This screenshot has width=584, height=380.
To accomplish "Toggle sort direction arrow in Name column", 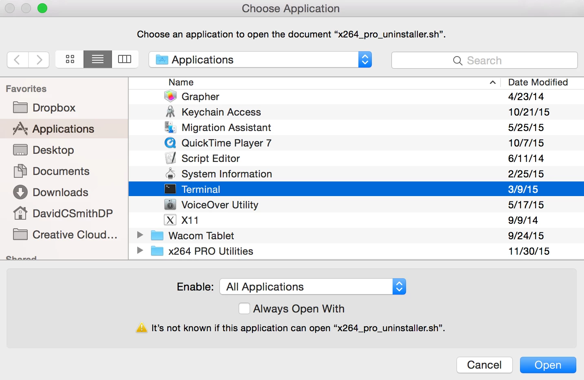I will pyautogui.click(x=492, y=83).
